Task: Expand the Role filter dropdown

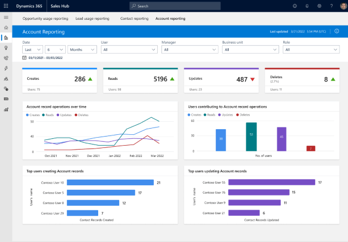Action: tap(311, 49)
